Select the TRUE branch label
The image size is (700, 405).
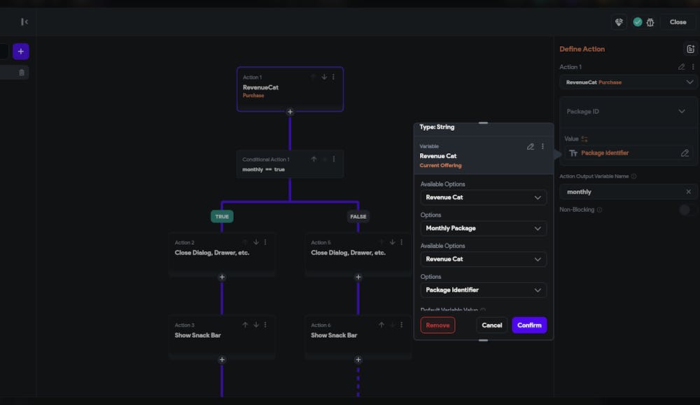tap(222, 217)
